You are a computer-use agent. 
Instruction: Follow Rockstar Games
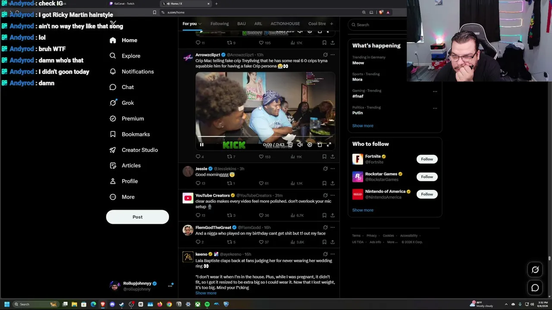click(x=427, y=177)
